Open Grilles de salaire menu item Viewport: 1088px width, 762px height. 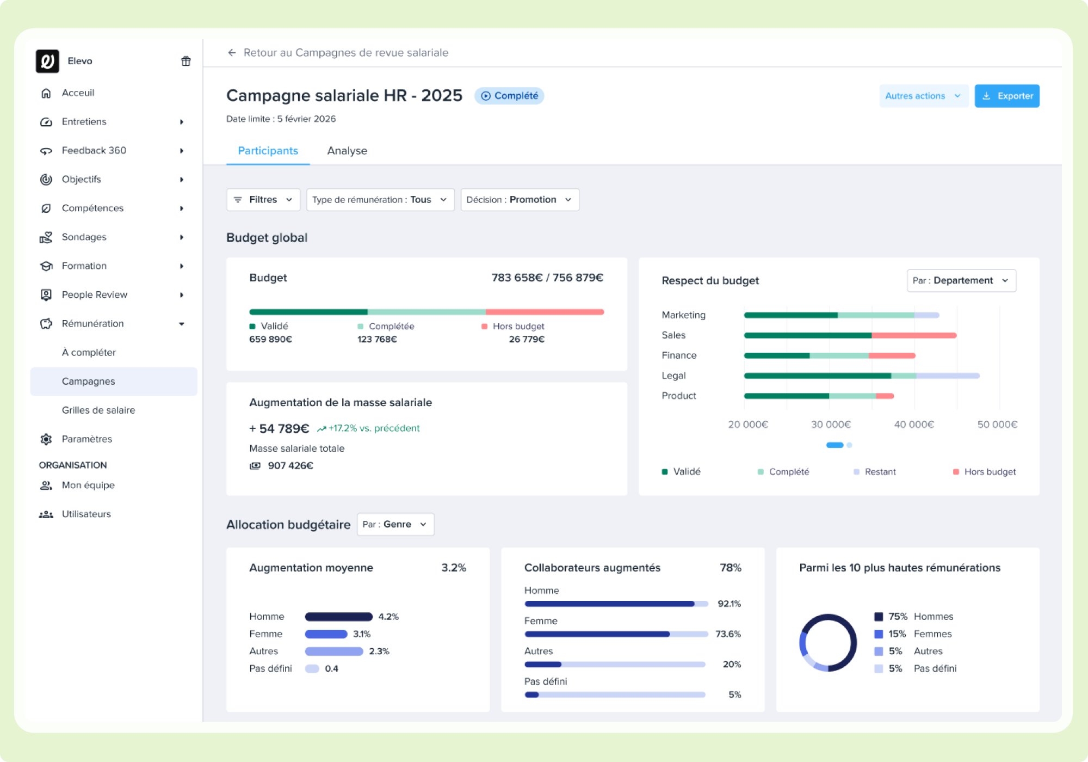pos(98,410)
